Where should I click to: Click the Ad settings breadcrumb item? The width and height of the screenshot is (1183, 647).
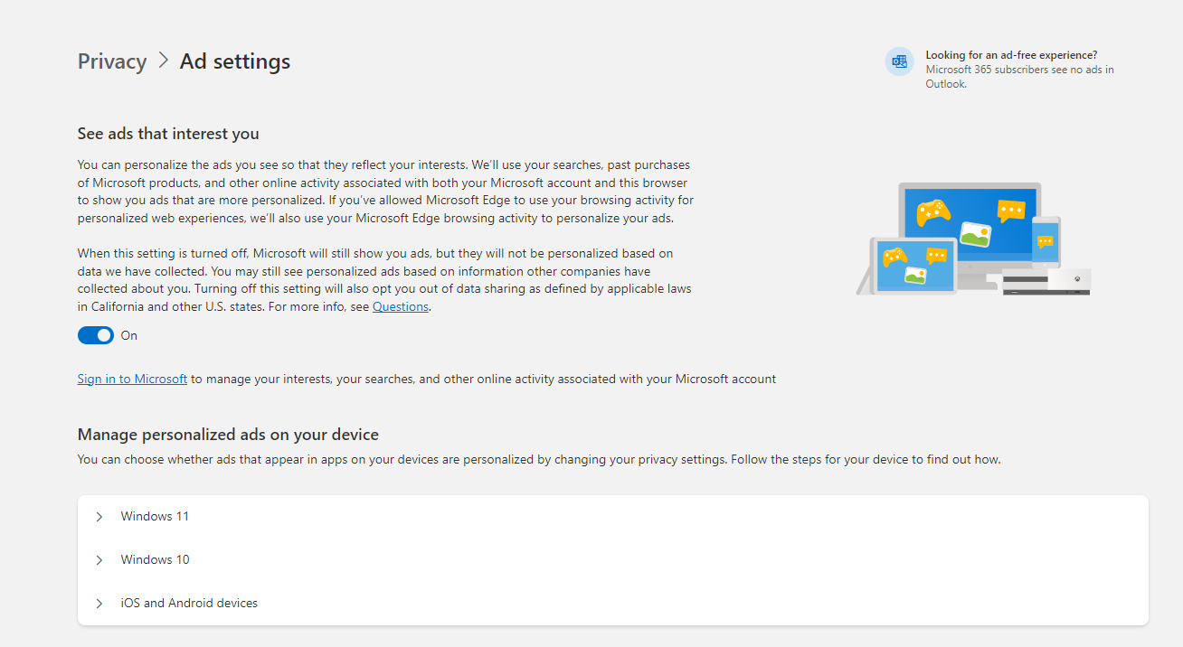point(234,61)
